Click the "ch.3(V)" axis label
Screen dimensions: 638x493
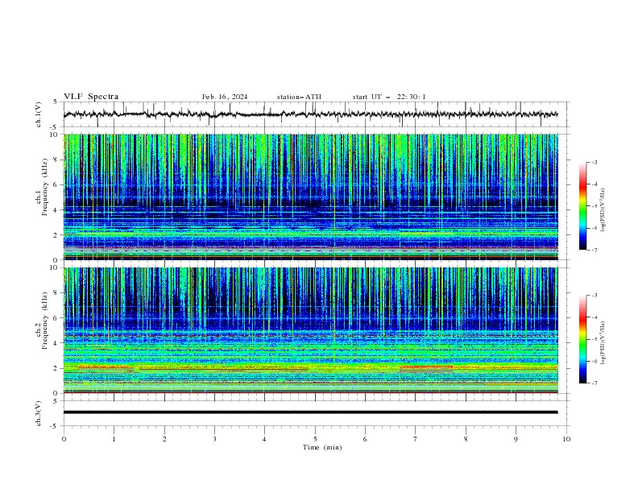coord(39,413)
